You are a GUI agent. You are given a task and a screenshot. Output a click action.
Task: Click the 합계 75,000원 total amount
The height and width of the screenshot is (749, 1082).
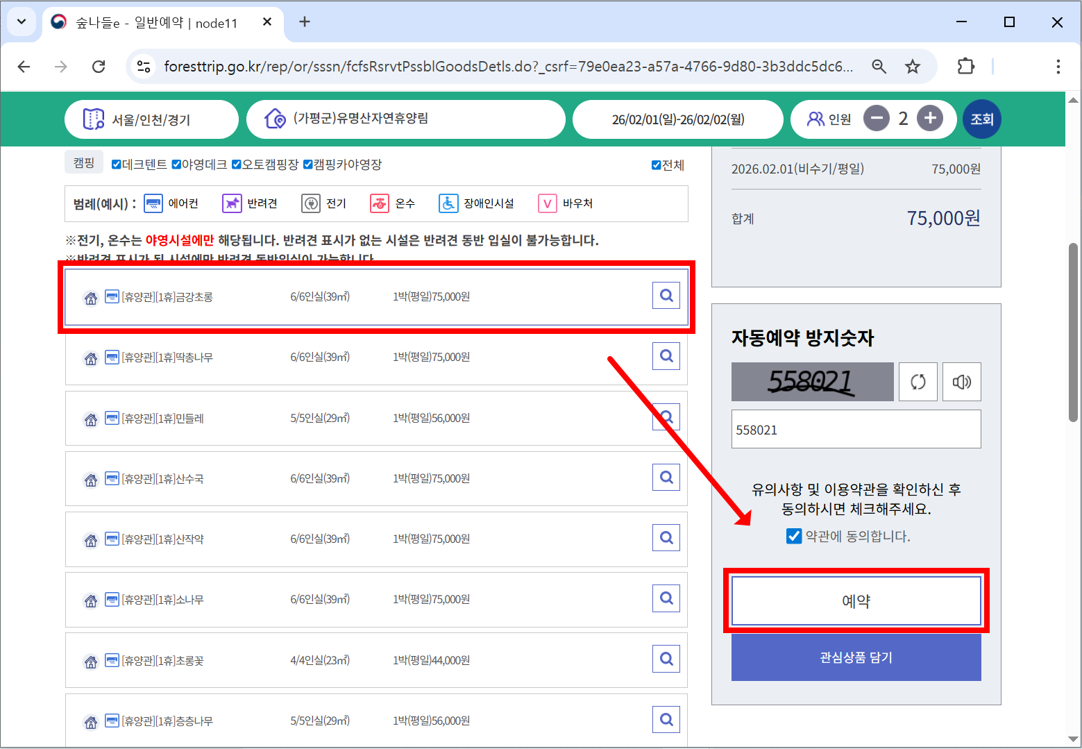point(943,218)
